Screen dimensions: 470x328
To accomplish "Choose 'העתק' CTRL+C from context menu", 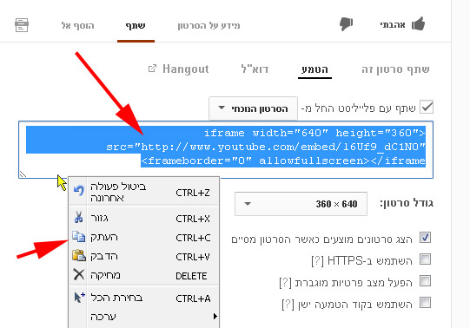I will click(x=144, y=237).
